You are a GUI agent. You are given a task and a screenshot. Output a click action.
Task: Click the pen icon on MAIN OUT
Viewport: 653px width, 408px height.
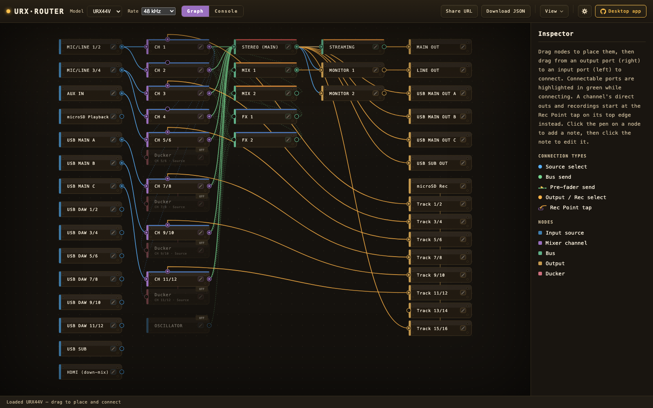tap(463, 47)
